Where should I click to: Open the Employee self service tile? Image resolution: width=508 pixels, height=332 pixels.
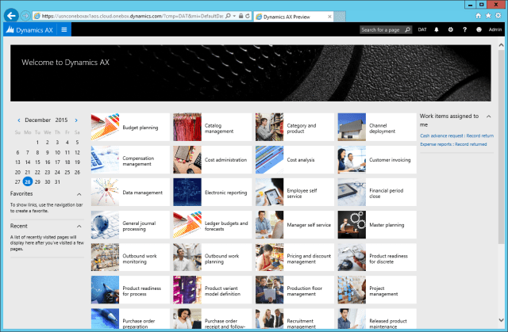pos(294,193)
